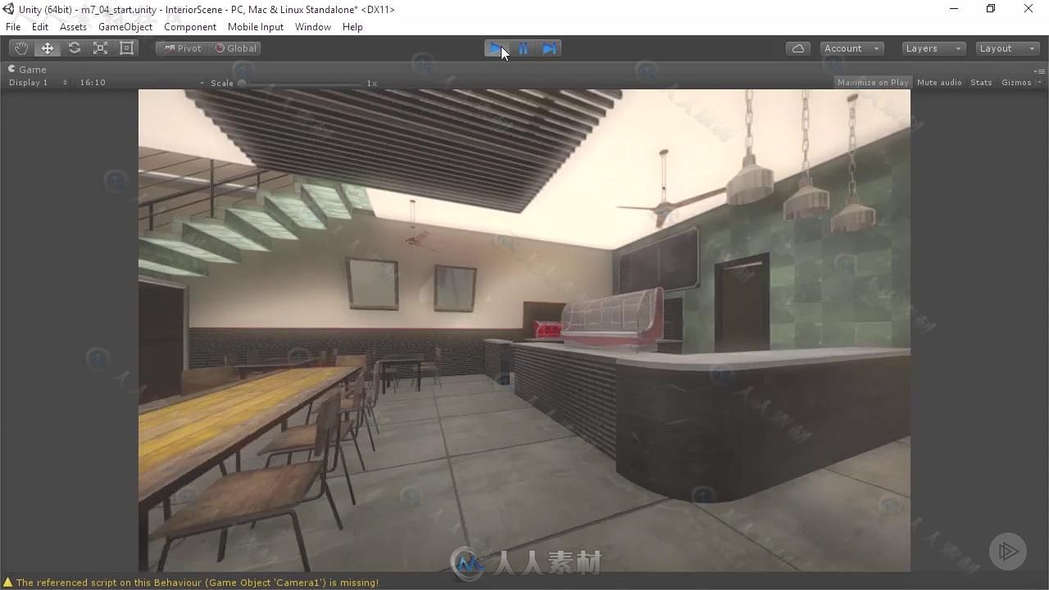Image resolution: width=1049 pixels, height=590 pixels.
Task: Open the Assets menu
Action: click(73, 27)
